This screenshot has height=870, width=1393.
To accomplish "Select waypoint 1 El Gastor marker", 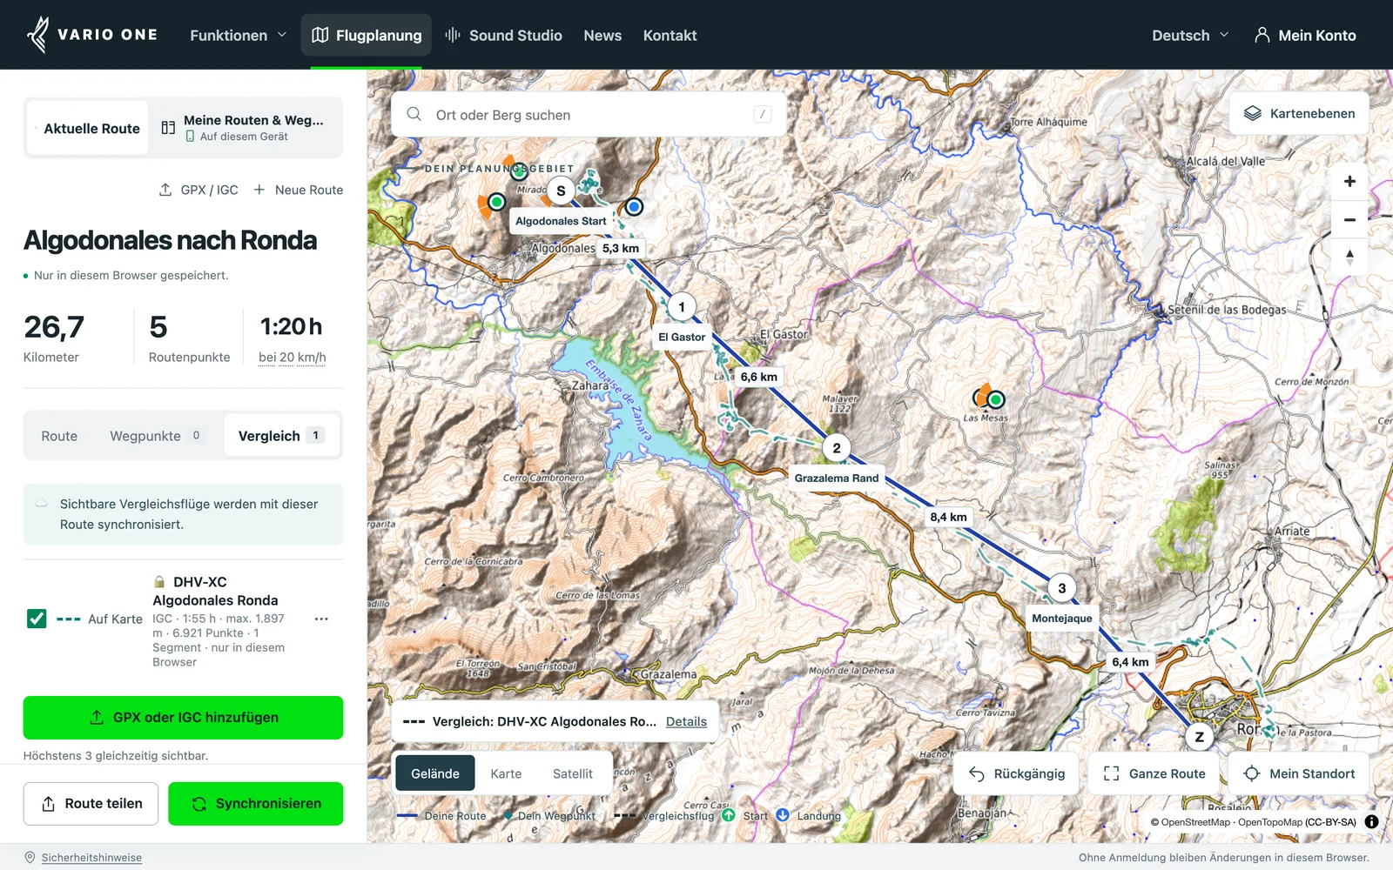I will 682,306.
